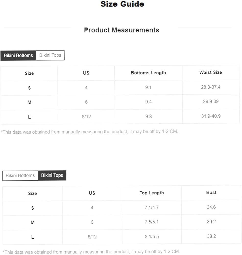Screen dimensions: 242x255
Task: Select waist size value 31.9-40.9
Action: click(x=211, y=116)
